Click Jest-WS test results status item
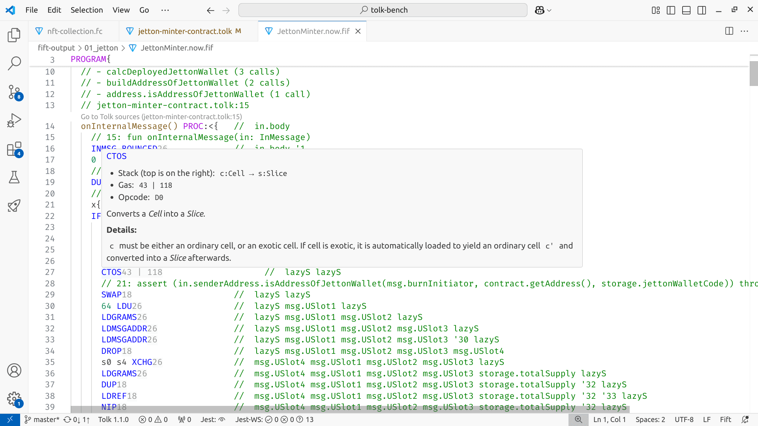 pyautogui.click(x=274, y=420)
